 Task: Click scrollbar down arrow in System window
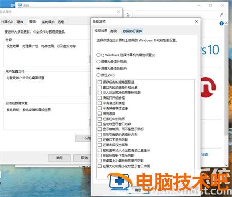pyautogui.click(x=226, y=165)
